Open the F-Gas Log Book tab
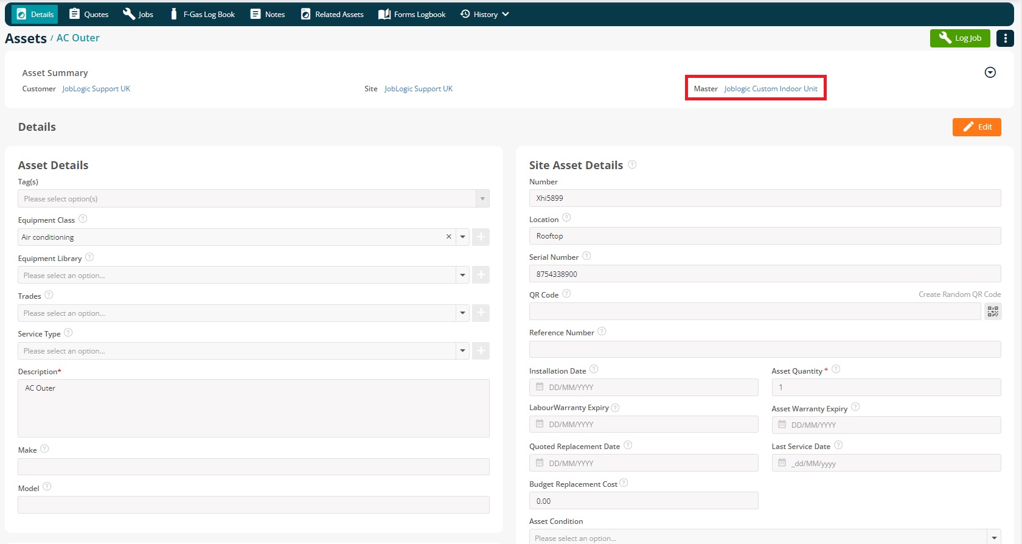The image size is (1022, 544). click(x=202, y=14)
